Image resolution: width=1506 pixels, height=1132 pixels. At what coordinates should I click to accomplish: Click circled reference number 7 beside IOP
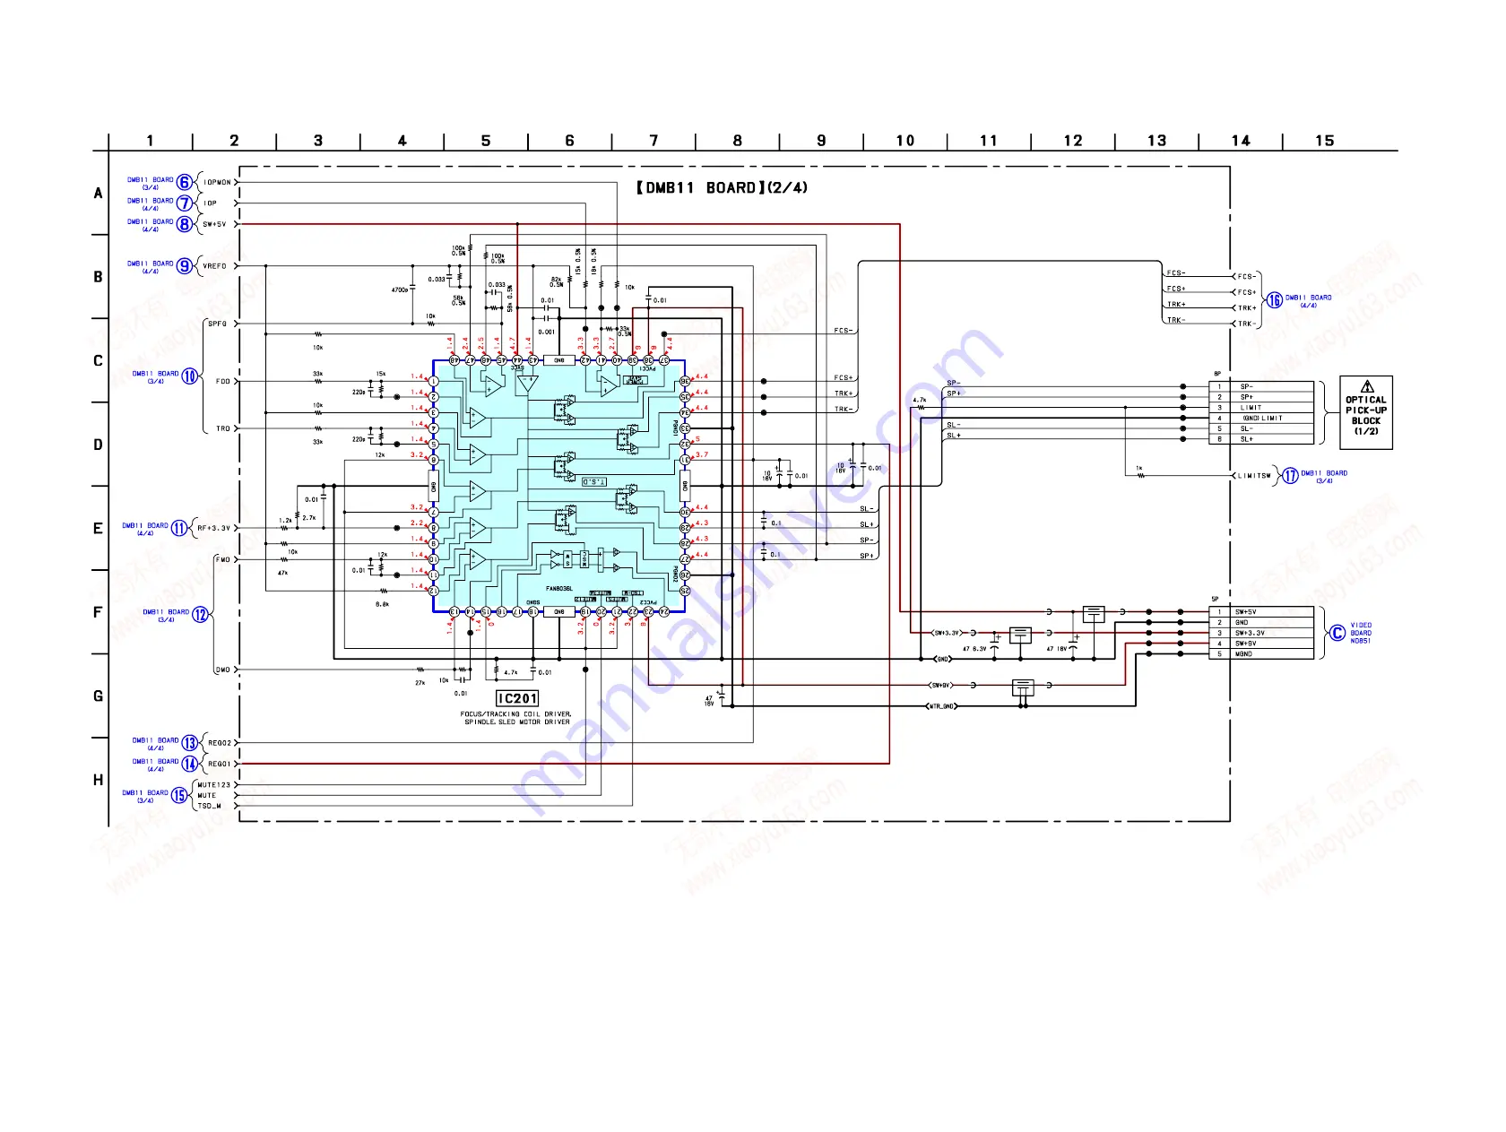(x=185, y=203)
